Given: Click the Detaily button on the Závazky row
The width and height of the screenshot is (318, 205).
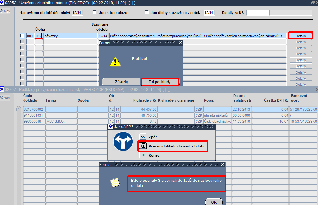Looking at the screenshot, I should 301,36.
